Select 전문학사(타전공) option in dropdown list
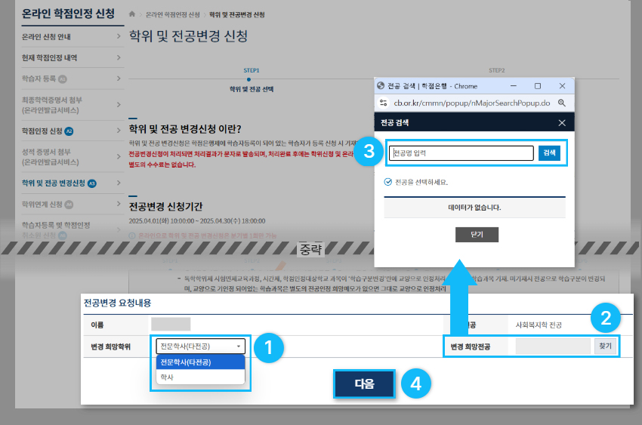The image size is (642, 425). pos(201,362)
